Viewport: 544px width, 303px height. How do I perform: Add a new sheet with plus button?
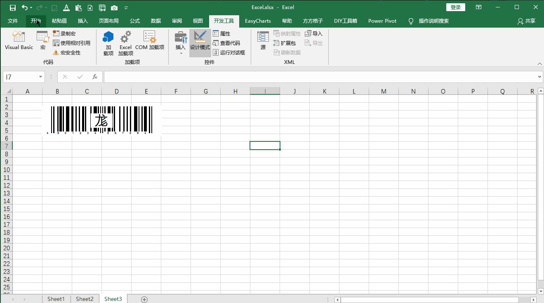click(x=144, y=299)
